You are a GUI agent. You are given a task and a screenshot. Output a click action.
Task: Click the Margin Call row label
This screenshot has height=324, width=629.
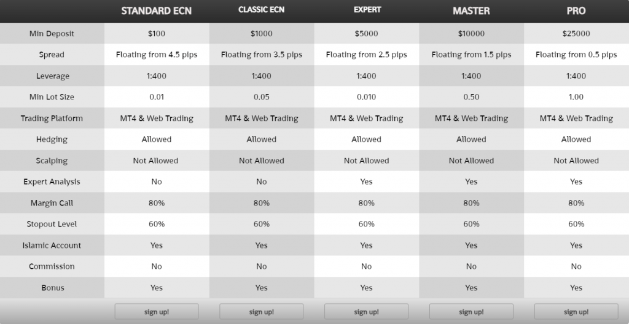tap(52, 203)
